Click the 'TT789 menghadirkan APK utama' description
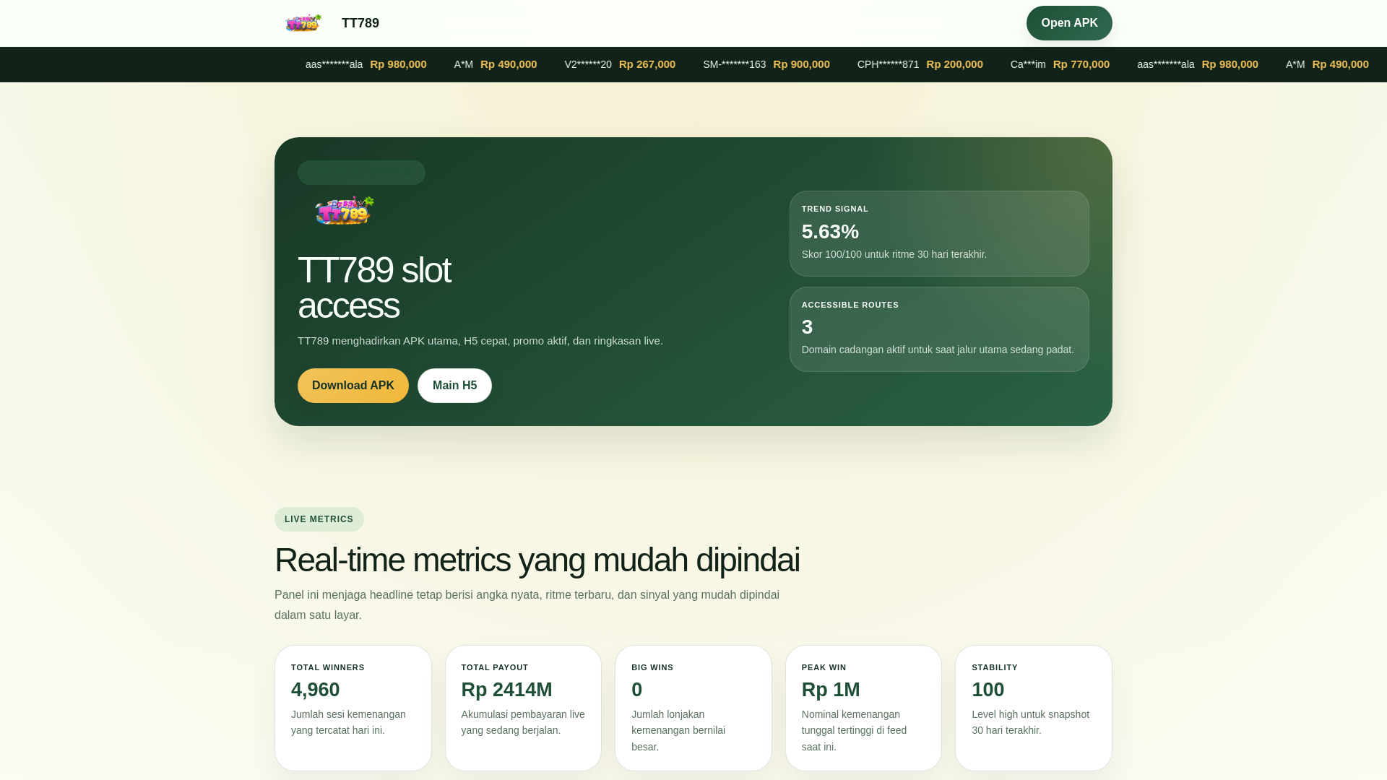Screen dimensions: 1387x780 pos(480,341)
